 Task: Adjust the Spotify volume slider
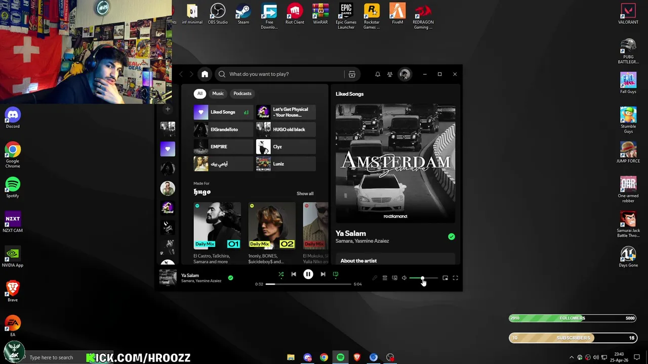(x=423, y=278)
